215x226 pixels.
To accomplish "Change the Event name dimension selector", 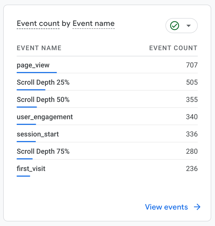I will 93,23.
